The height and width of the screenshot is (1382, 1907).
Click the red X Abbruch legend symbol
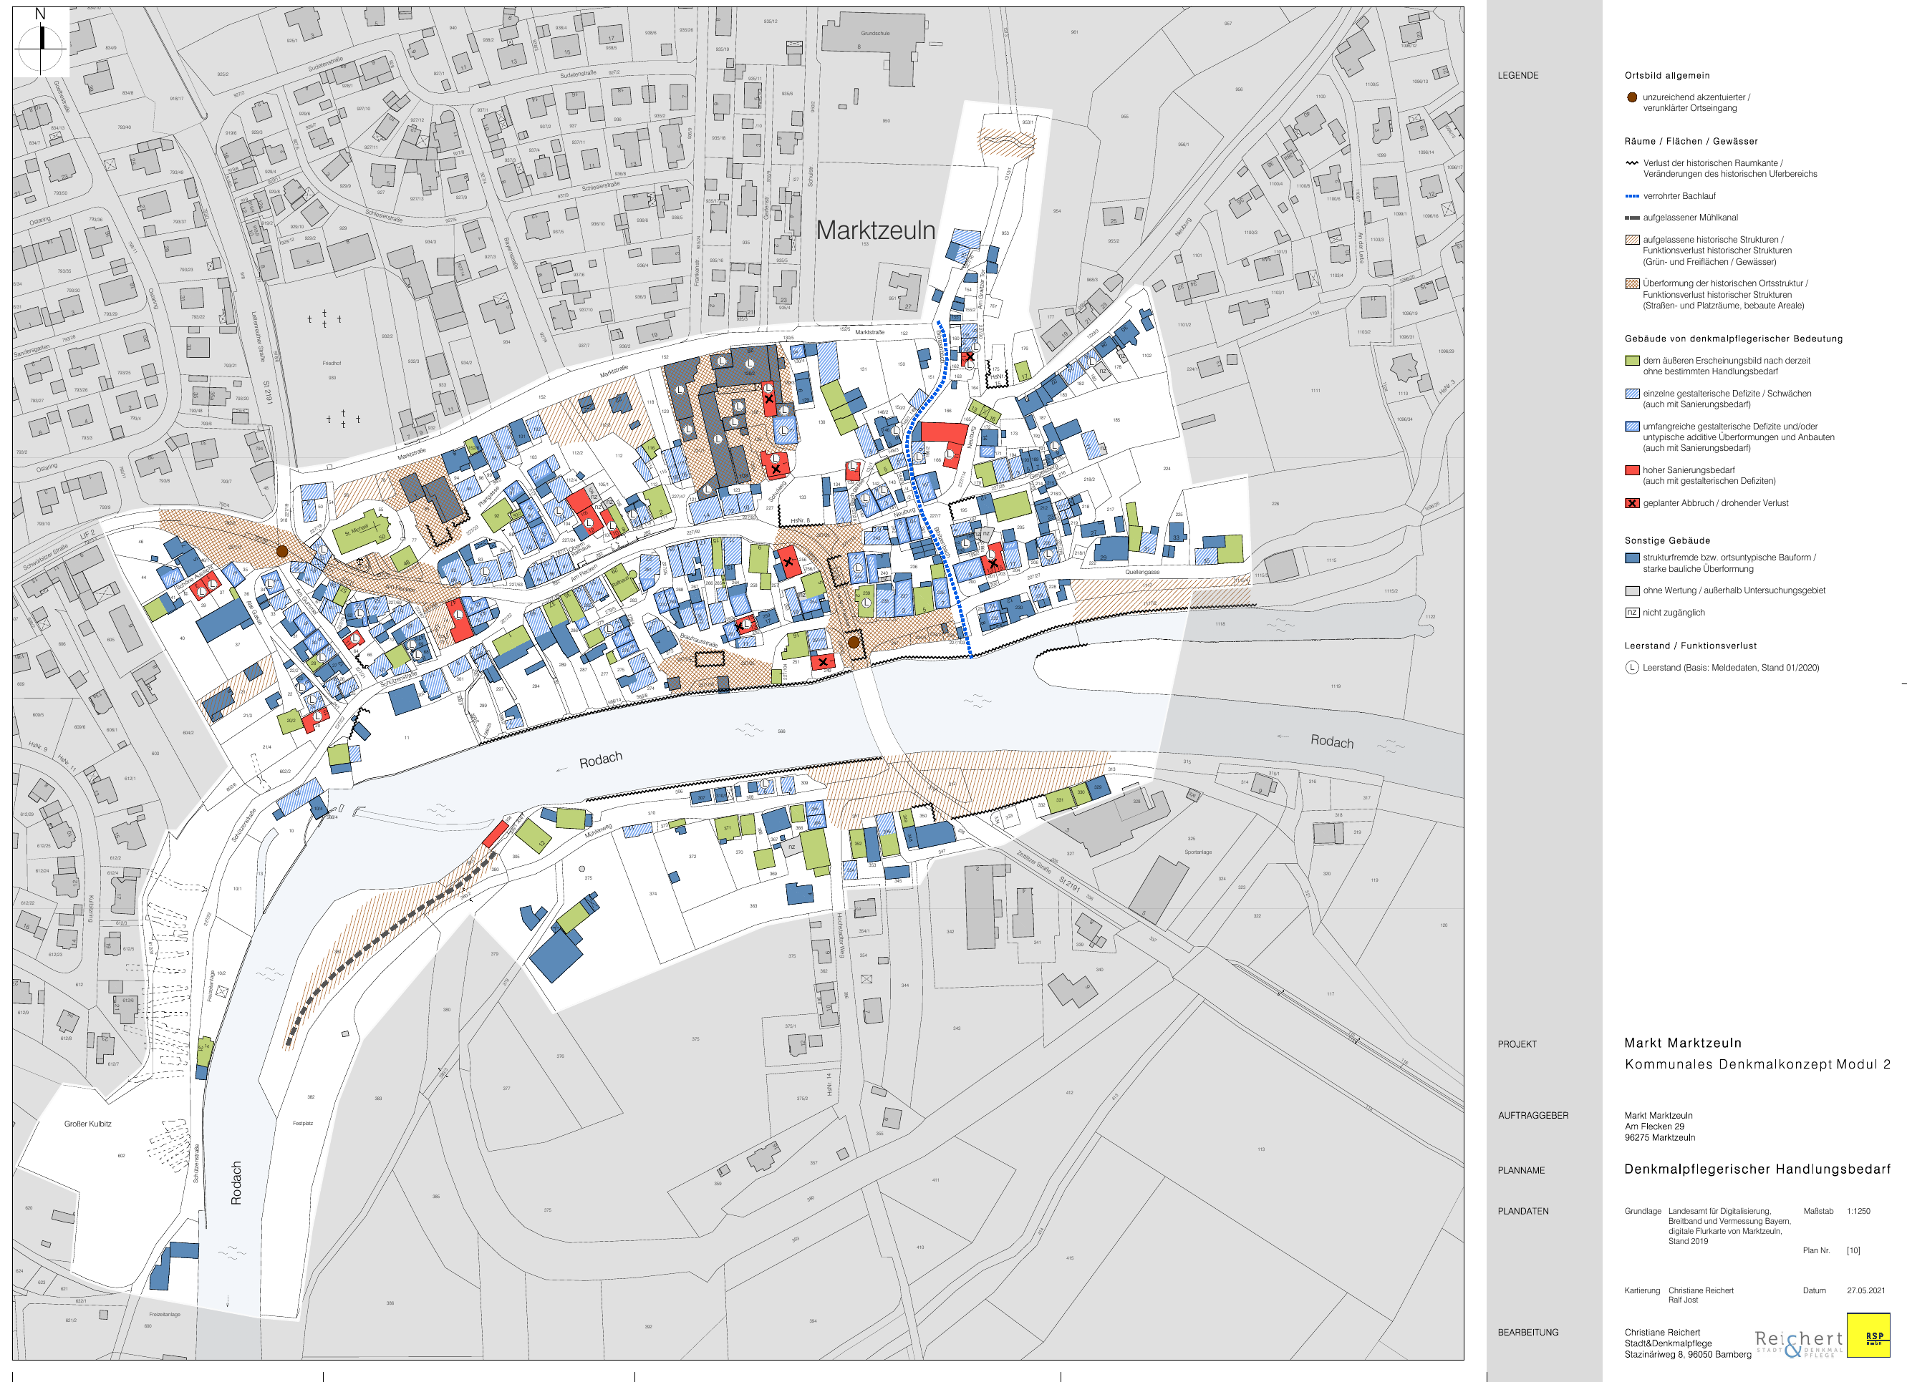click(x=1632, y=503)
